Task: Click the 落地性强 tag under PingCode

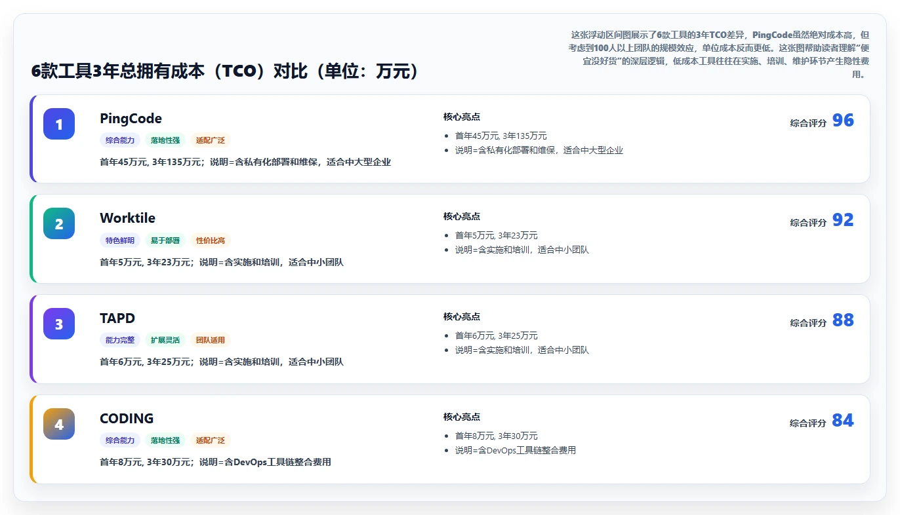Action: [165, 140]
